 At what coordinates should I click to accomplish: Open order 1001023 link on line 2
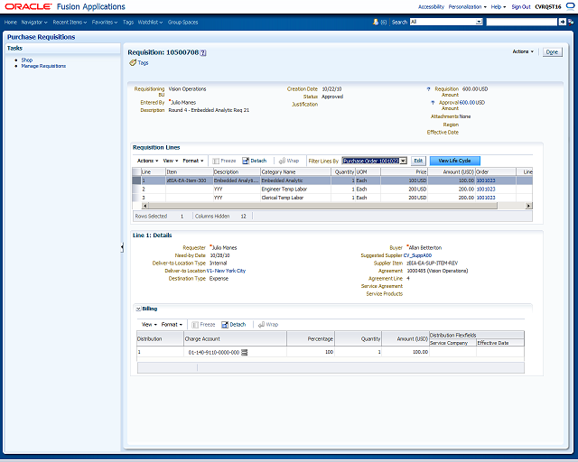coord(486,189)
